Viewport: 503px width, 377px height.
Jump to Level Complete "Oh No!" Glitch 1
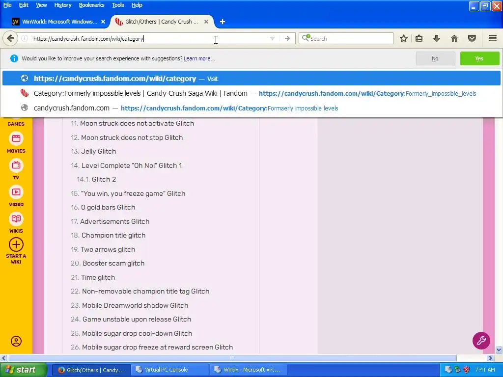(126, 165)
